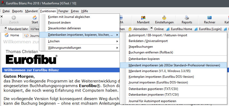Choose Kontenplan importieren (Eurofibu DOS-Version)
Viewport: 229px width, 106px height.
(173, 77)
